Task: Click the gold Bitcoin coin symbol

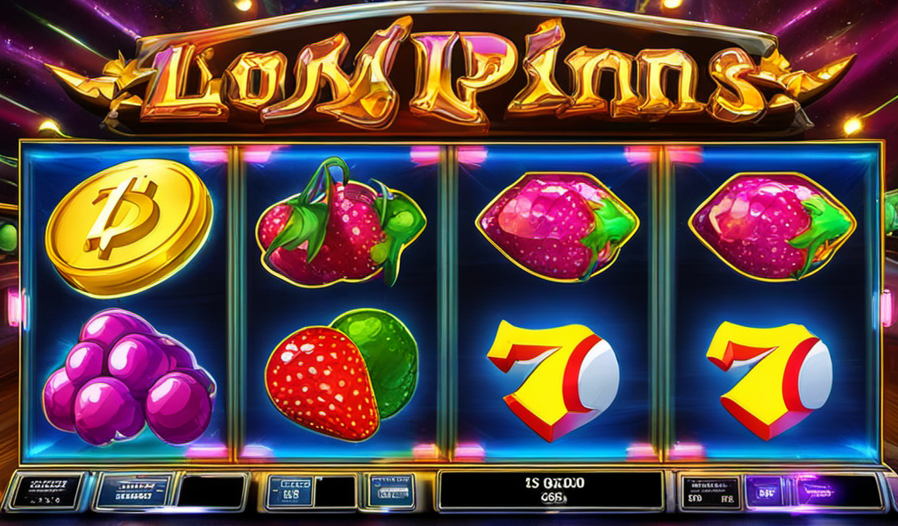Action: [130, 226]
